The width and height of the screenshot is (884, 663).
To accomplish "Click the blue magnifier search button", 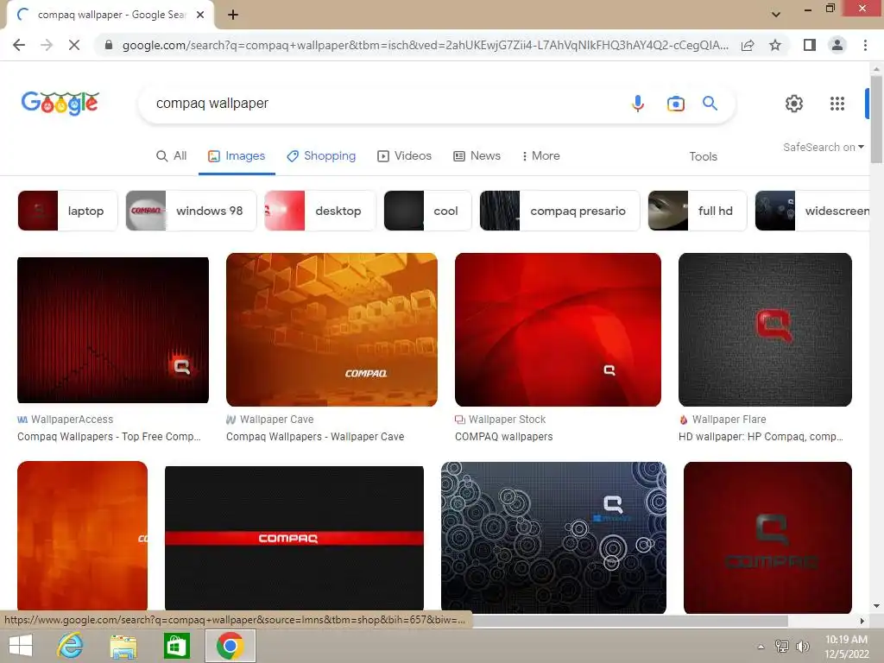I will 710,104.
